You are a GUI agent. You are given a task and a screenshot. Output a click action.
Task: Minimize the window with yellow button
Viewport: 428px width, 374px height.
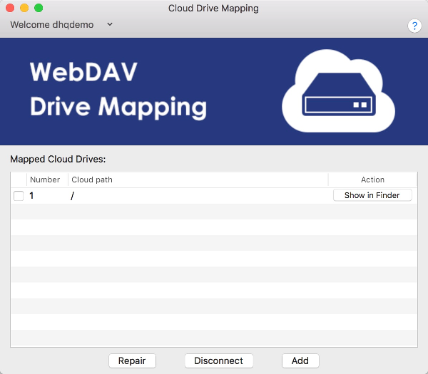pyautogui.click(x=24, y=8)
